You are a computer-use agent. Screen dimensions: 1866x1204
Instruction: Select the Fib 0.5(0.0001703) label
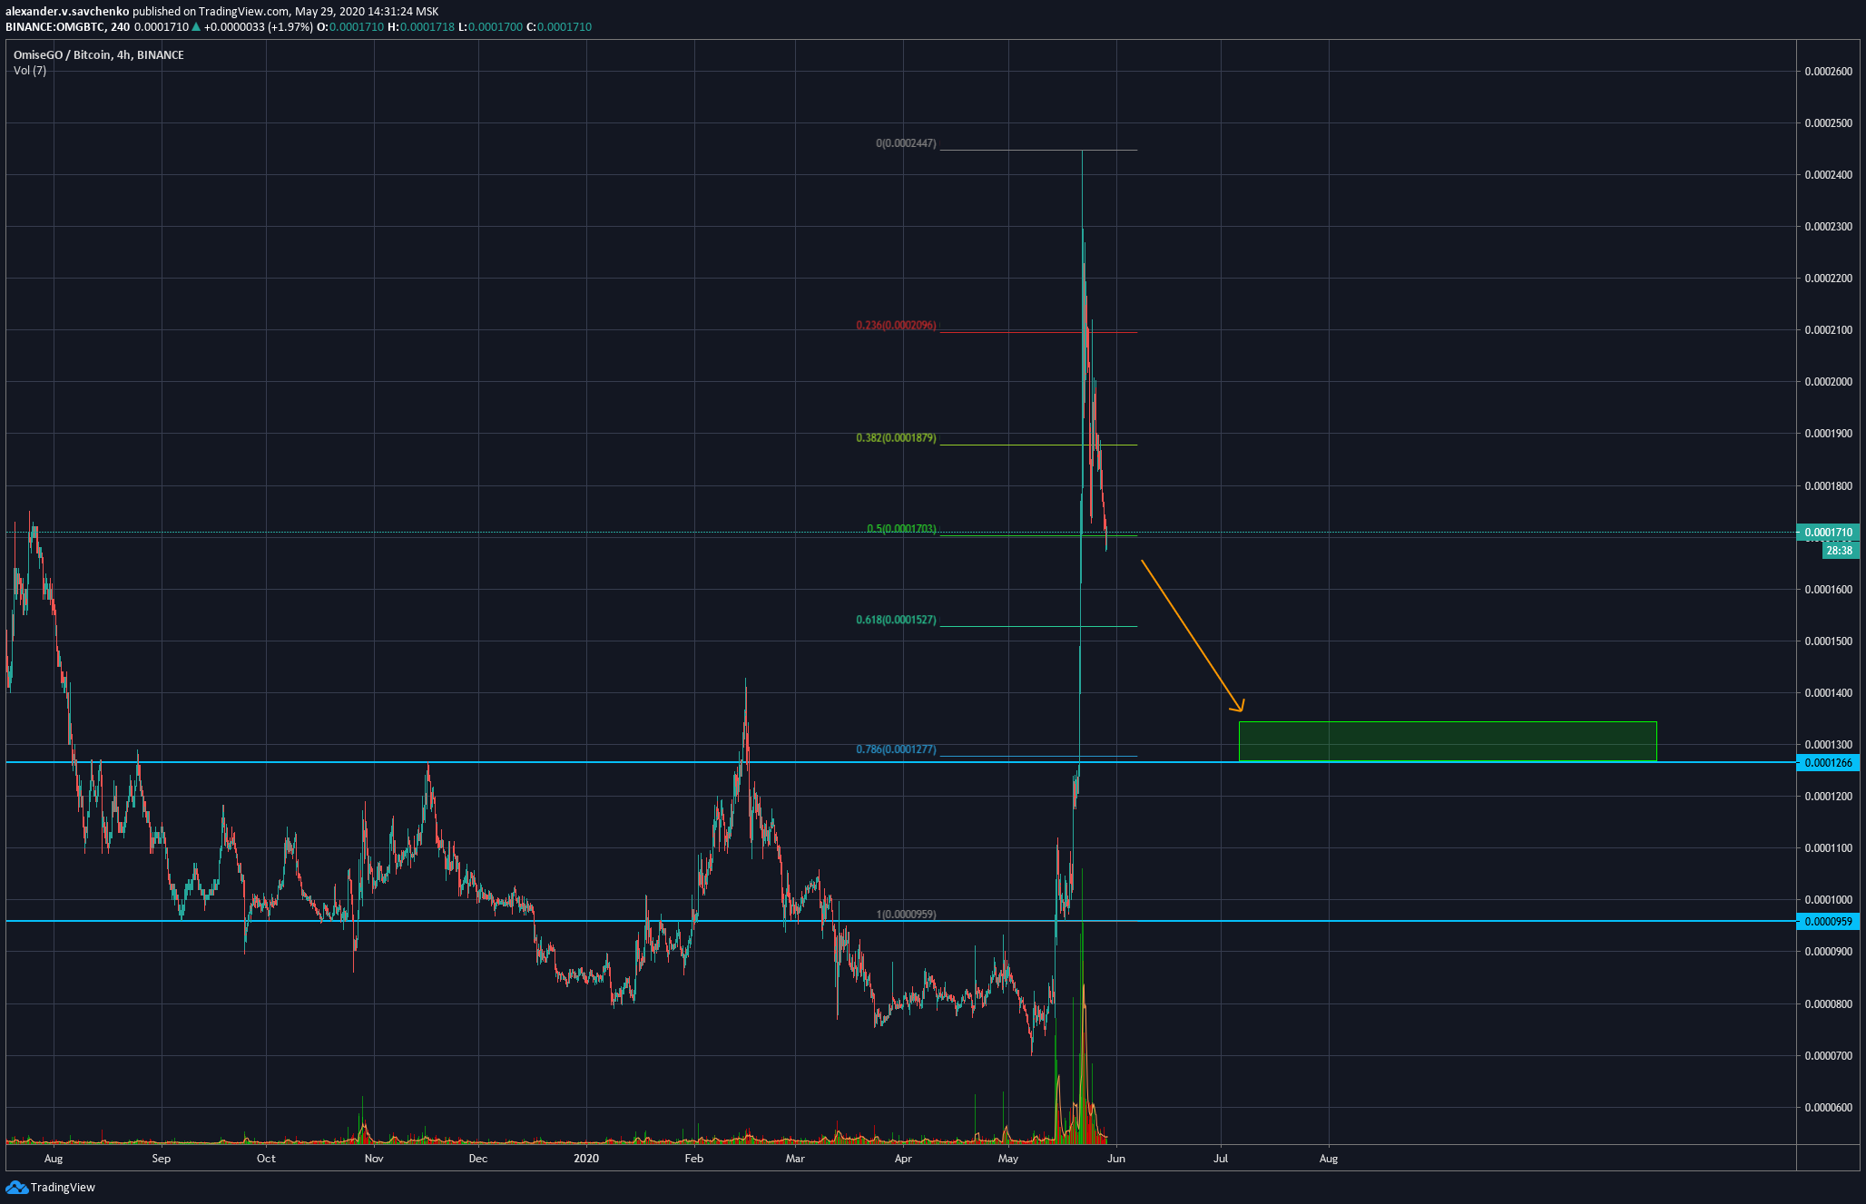901,529
